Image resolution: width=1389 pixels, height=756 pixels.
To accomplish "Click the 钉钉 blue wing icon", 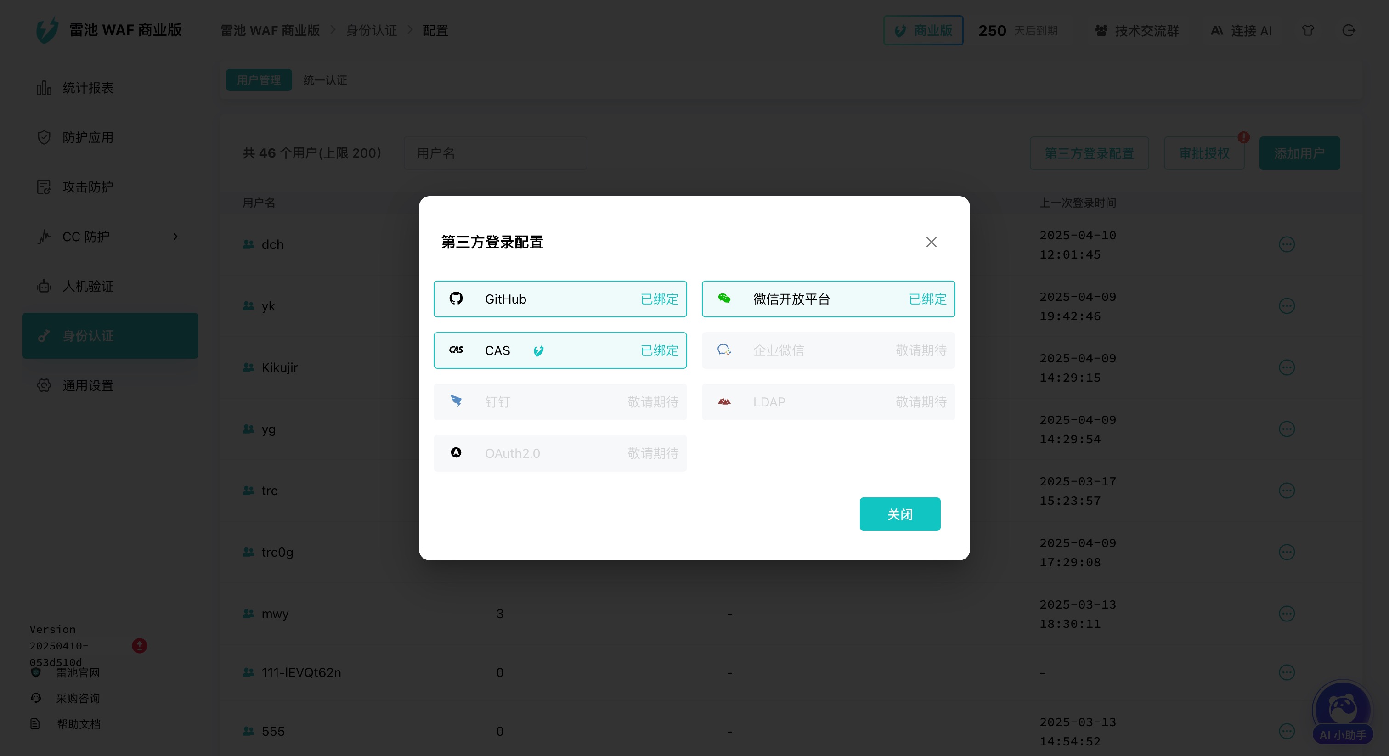I will point(456,401).
